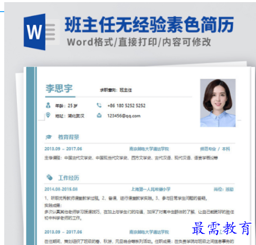The height and width of the screenshot is (245, 256).
Task: Click the person icon beside age
Action: click(48, 105)
